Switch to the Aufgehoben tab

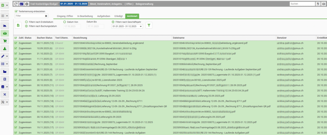(x=103, y=16)
